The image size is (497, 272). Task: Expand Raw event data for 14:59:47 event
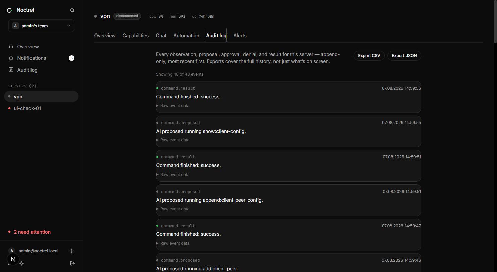pos(173,243)
